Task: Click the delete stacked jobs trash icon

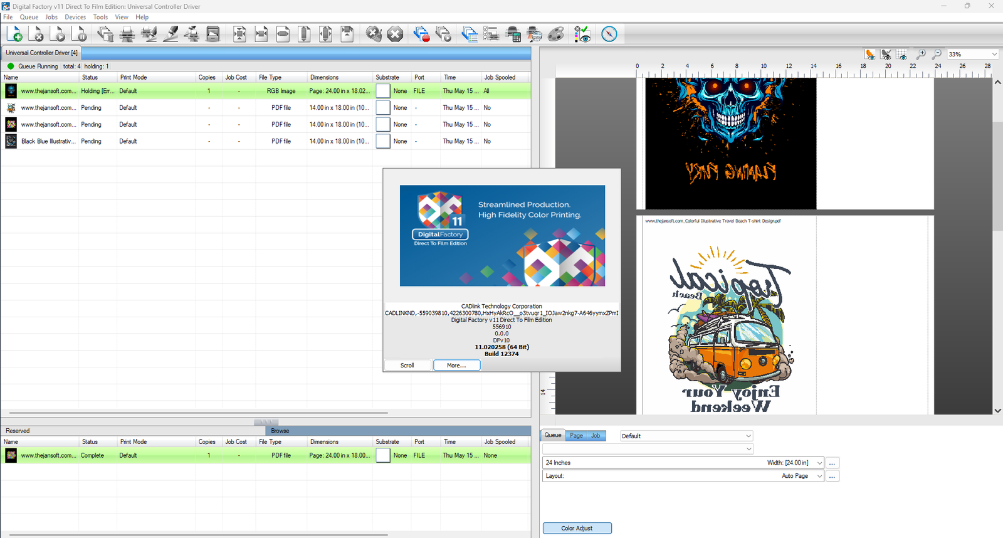Action: (x=106, y=34)
